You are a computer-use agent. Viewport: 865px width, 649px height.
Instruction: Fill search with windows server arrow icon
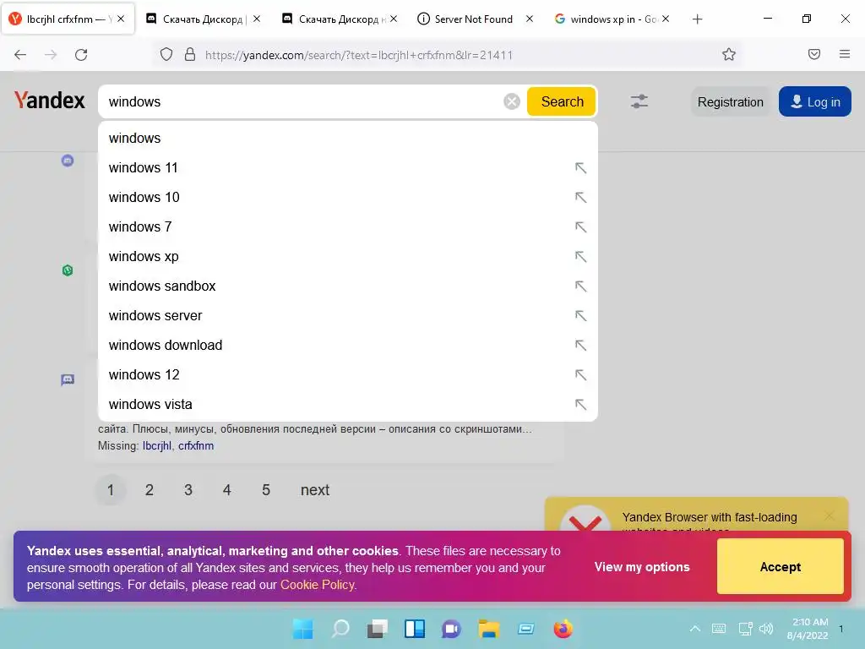tap(580, 316)
